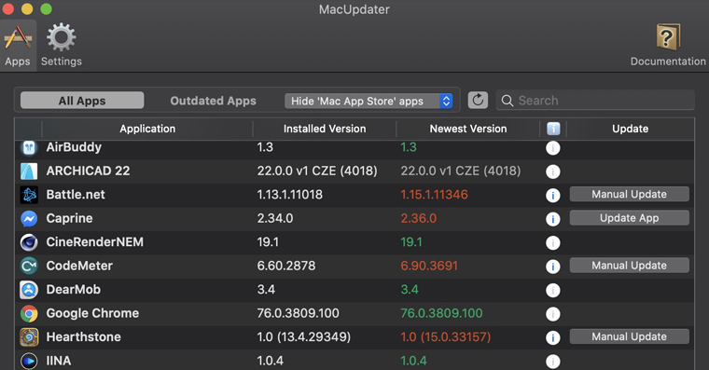This screenshot has height=370, width=709.
Task: Click installed version 1.0 (13.4.29349)
Action: point(304,337)
